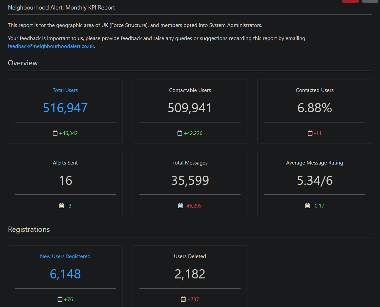The width and height of the screenshot is (380, 307).
Task: Click the calendar icon under Total Messages
Action: pos(180,206)
